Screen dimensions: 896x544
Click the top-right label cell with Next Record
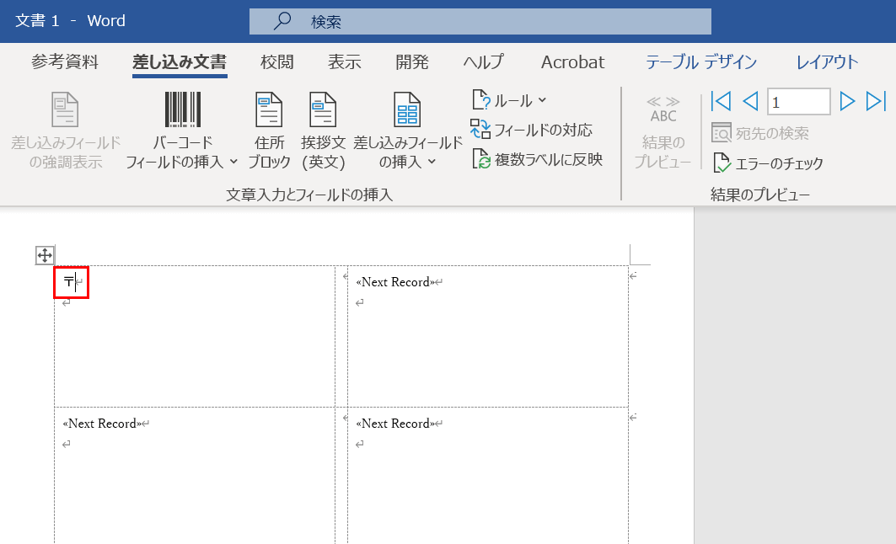pyautogui.click(x=487, y=337)
